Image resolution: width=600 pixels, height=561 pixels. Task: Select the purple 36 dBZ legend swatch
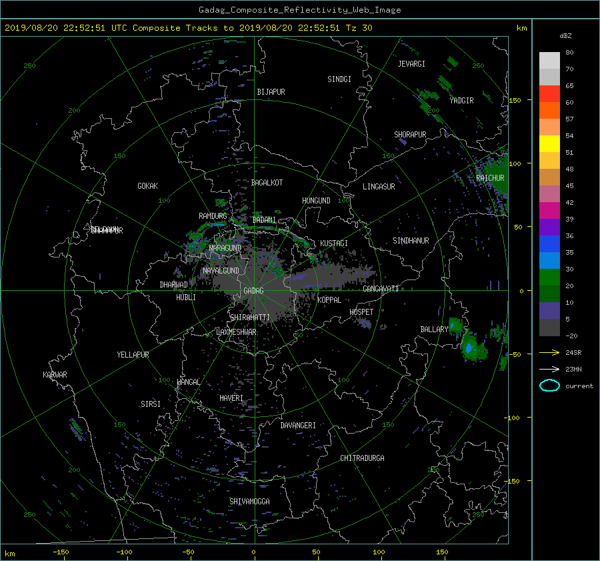(x=549, y=227)
